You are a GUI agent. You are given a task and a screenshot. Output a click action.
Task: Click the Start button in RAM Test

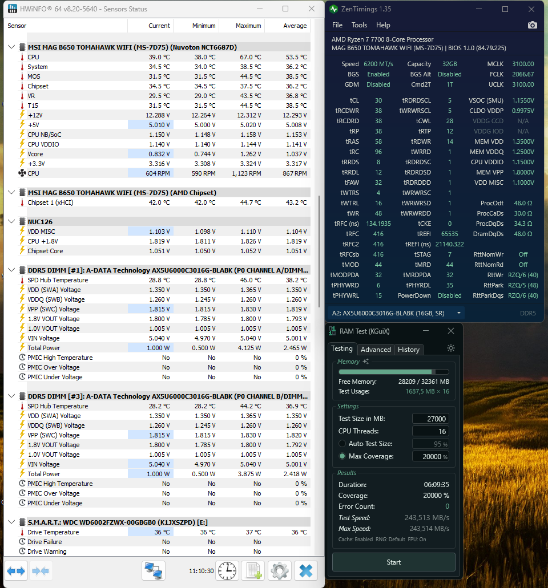coord(394,562)
